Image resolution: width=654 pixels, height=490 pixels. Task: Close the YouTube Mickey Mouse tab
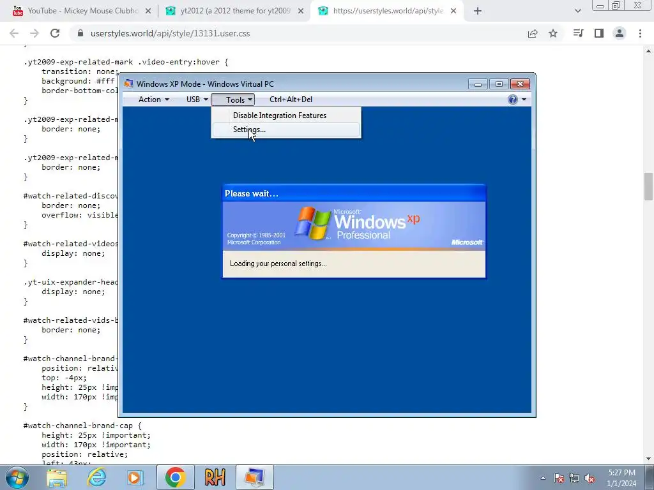click(x=148, y=11)
